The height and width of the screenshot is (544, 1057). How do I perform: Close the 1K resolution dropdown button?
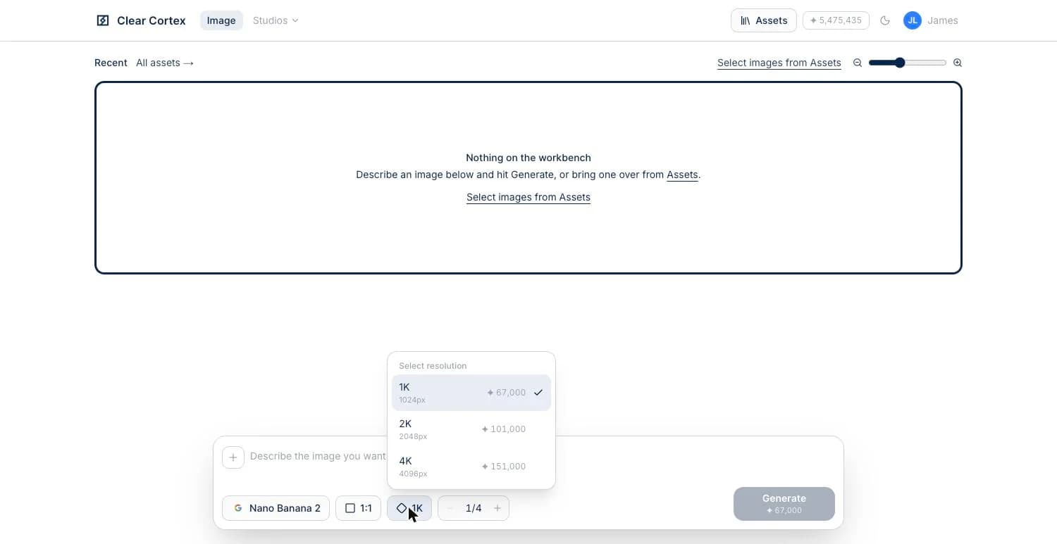point(409,508)
